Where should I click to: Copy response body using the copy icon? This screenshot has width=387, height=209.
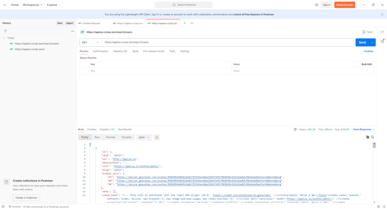point(367,137)
